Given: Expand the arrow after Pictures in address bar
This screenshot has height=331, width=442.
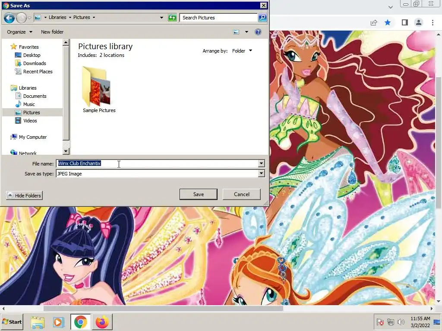Looking at the screenshot, I should [x=94, y=17].
